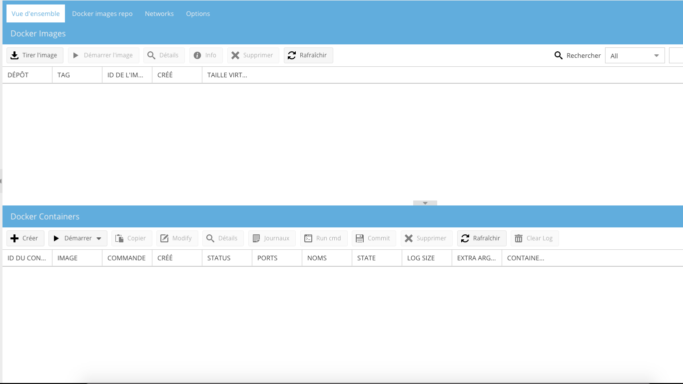Sort containers by COMMANDE column
The height and width of the screenshot is (384, 683).
[127, 258]
